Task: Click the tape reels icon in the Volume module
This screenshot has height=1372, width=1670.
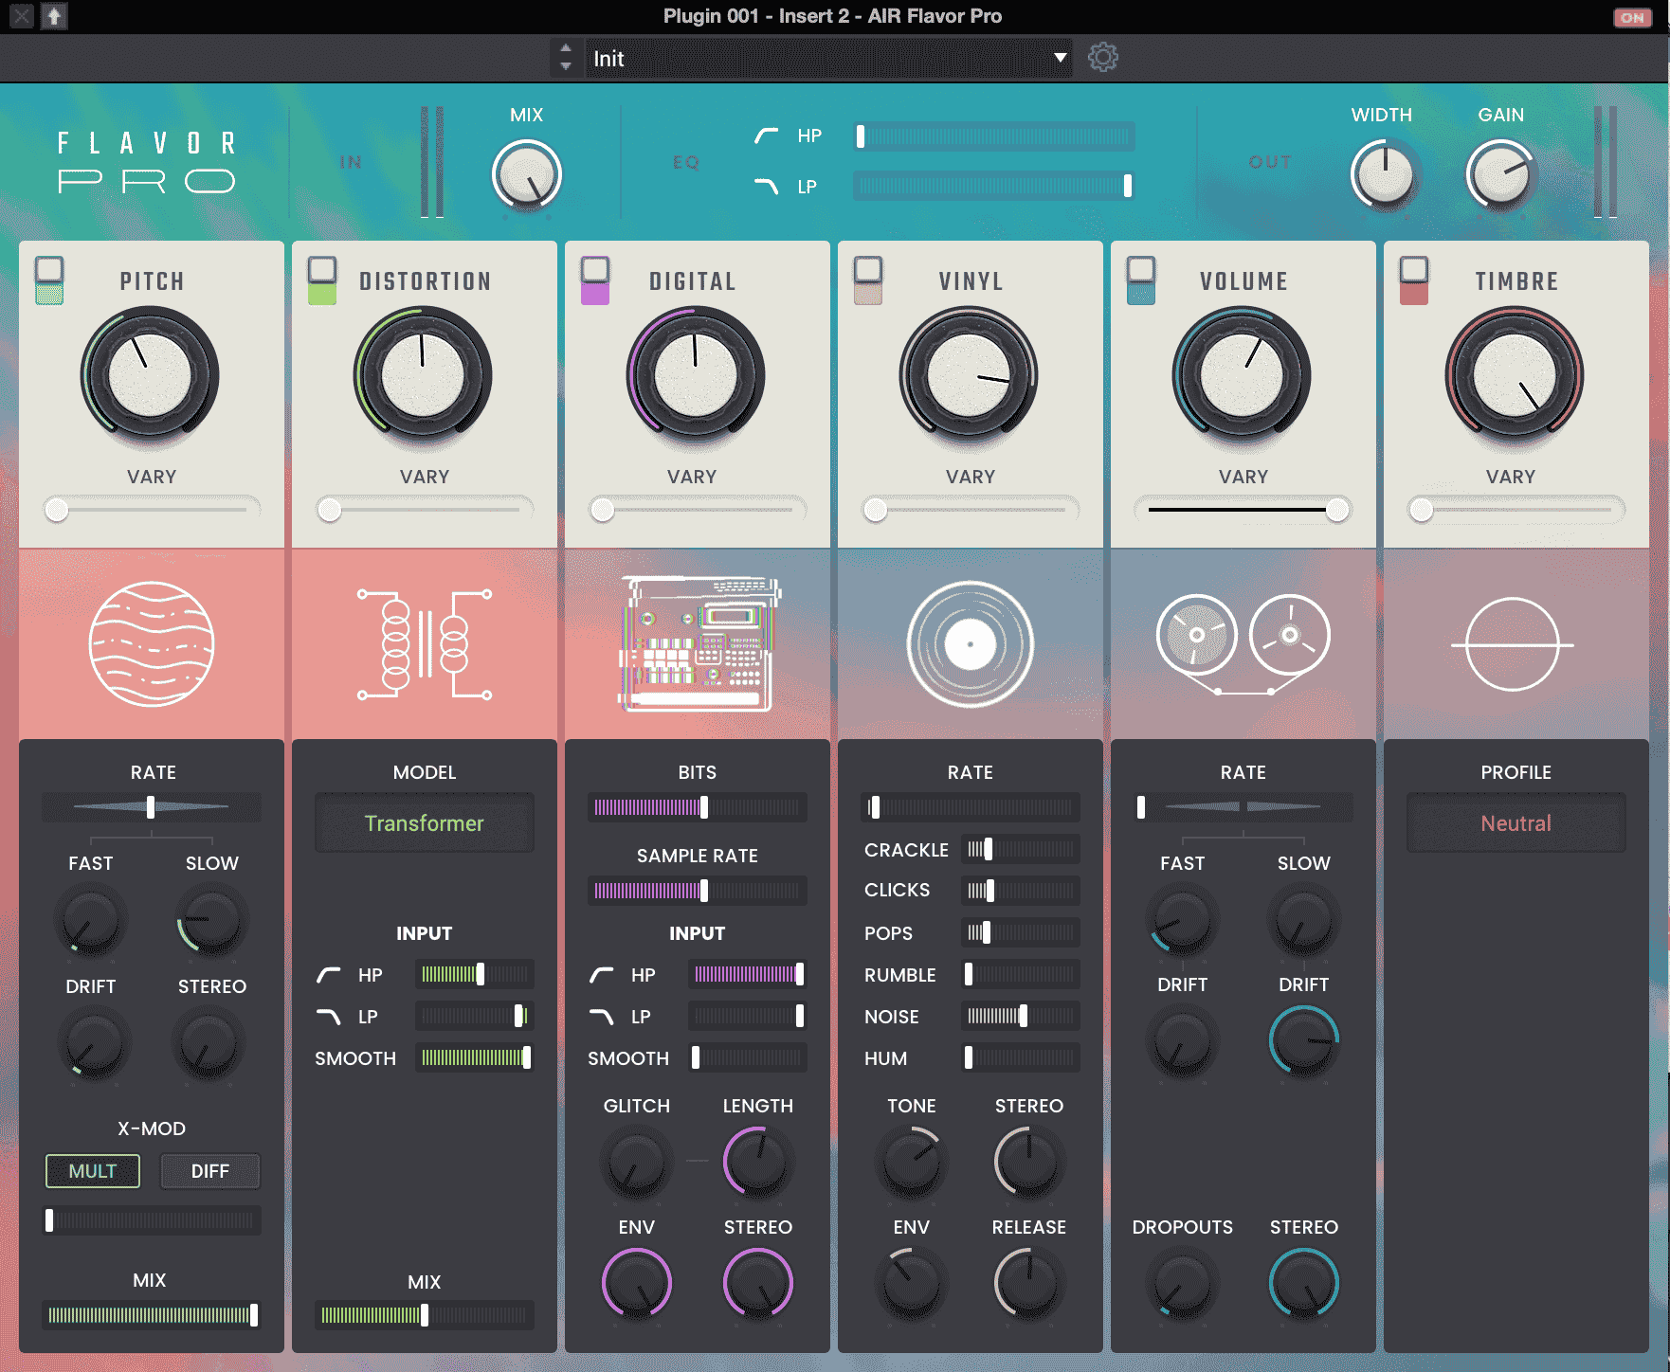Action: [x=1243, y=642]
